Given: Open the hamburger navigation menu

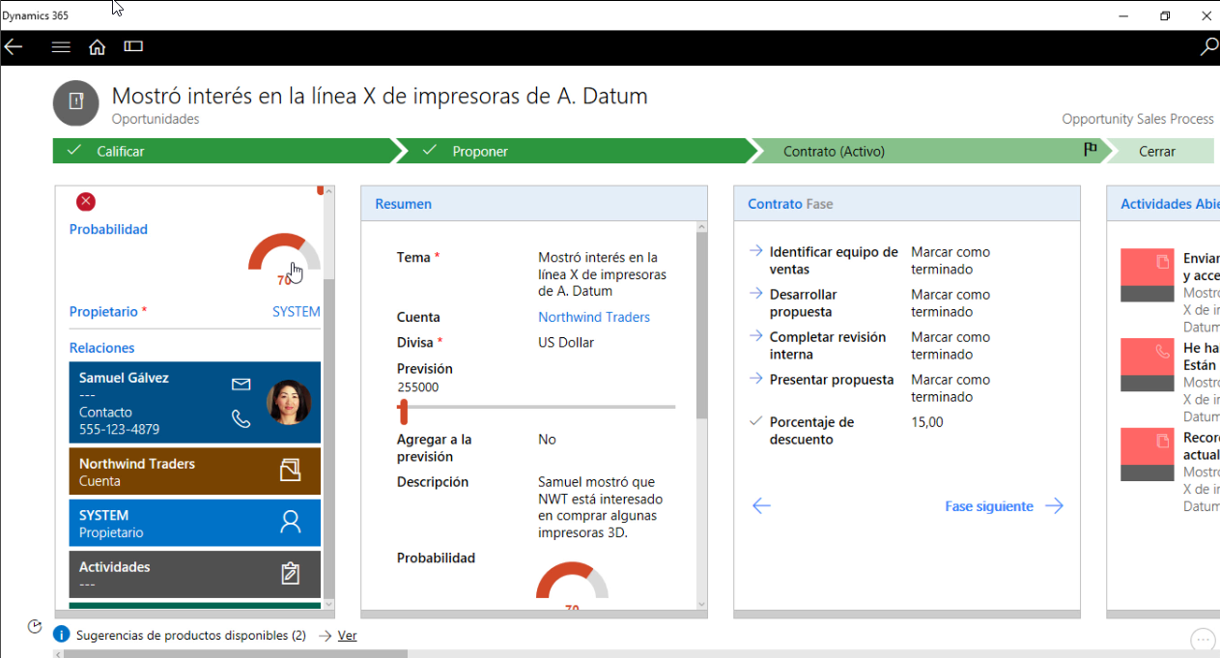Looking at the screenshot, I should tap(61, 46).
